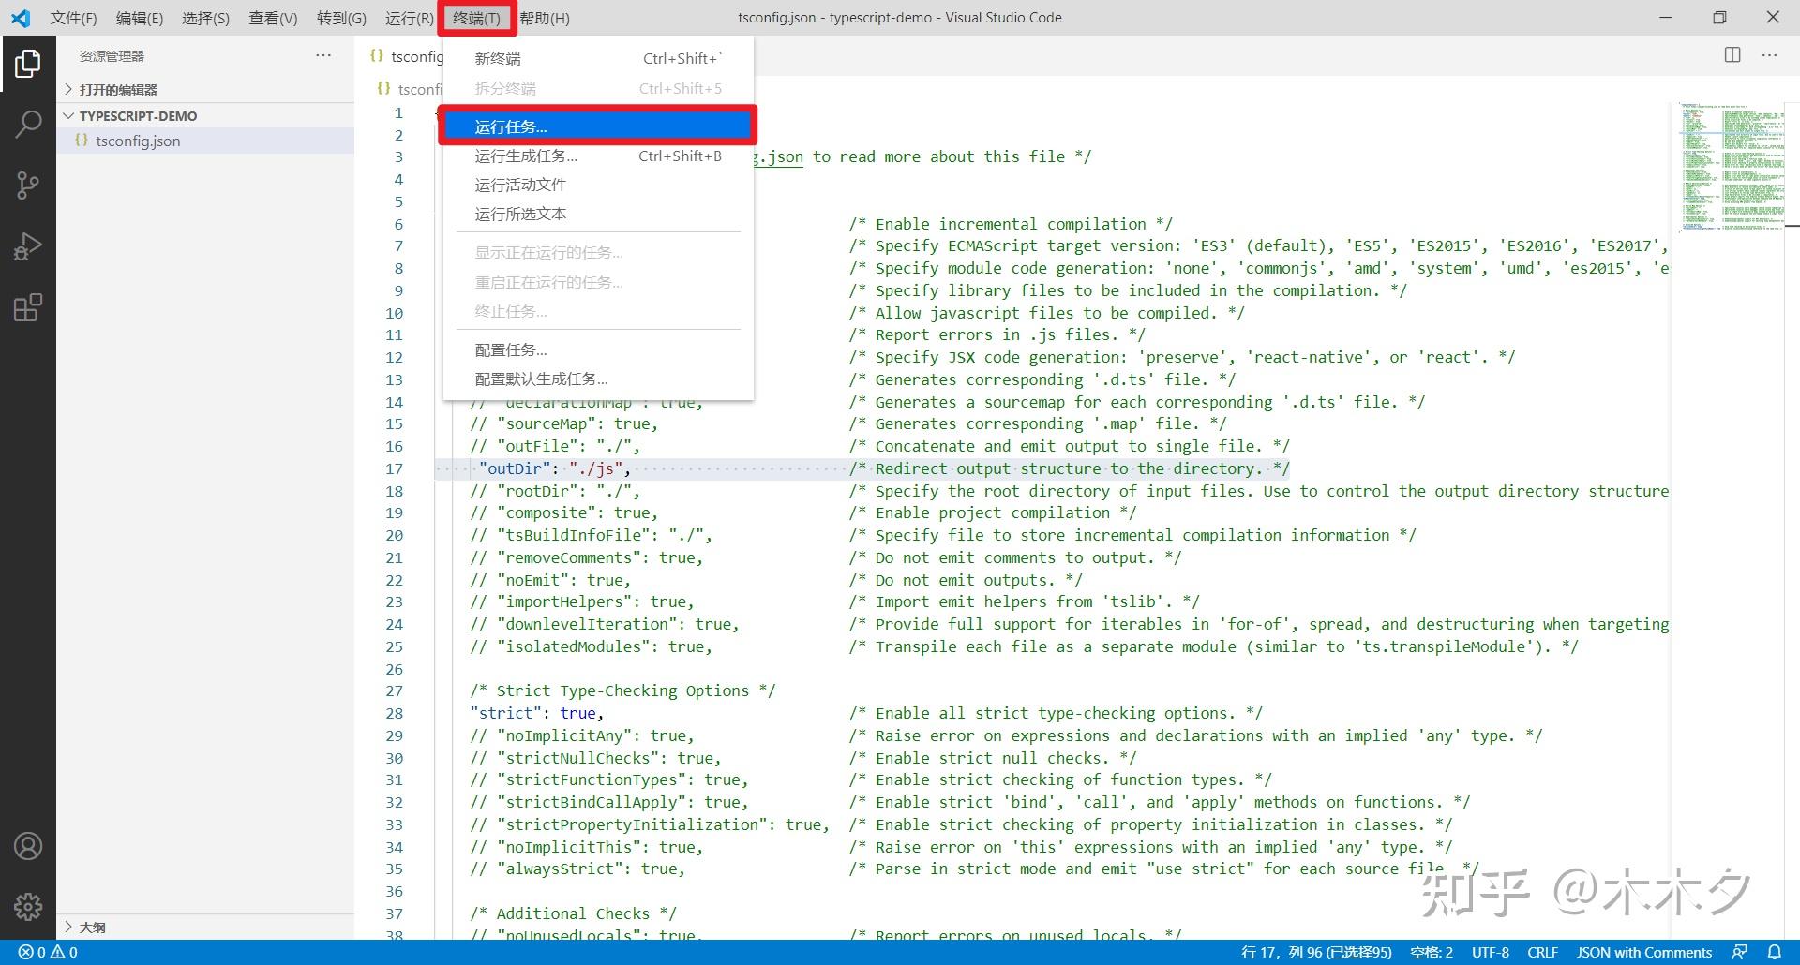1800x965 pixels.
Task: Click line number 17 in gutter
Action: click(x=394, y=468)
